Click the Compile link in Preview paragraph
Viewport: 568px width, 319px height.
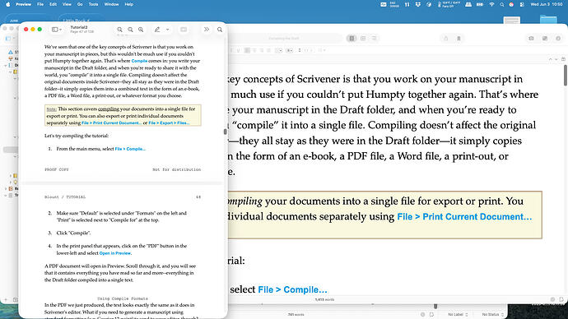coord(139,61)
